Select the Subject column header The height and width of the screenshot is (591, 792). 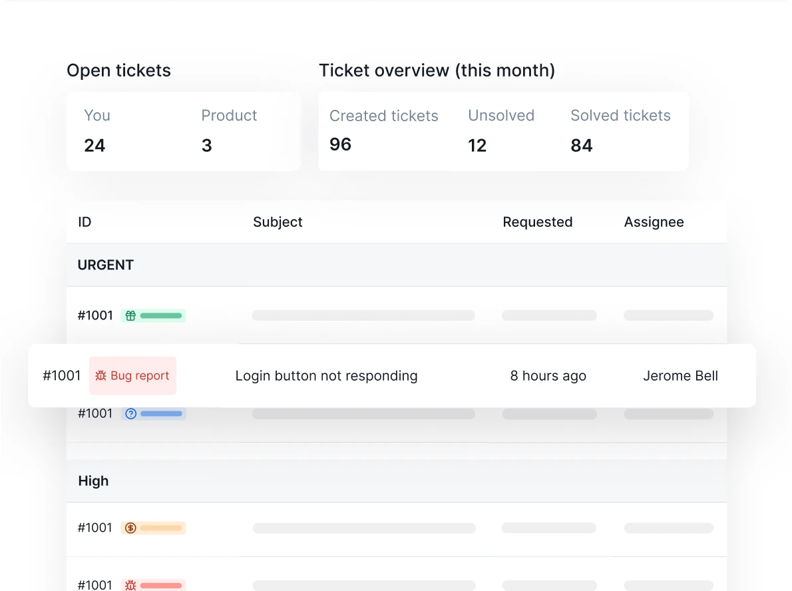278,222
